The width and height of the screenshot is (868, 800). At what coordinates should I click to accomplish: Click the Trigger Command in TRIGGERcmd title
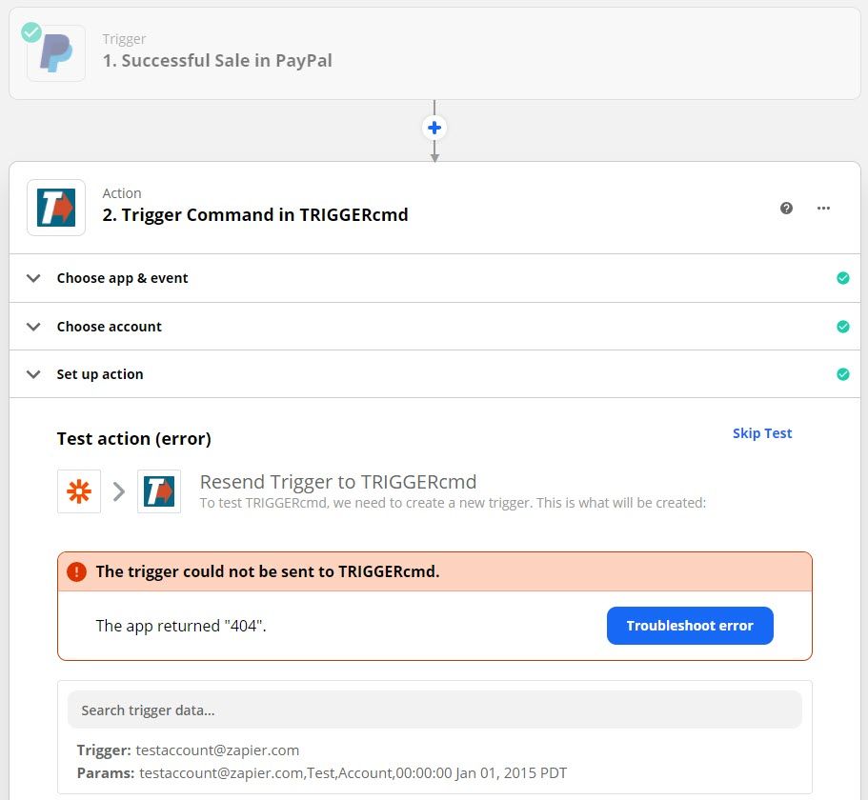coord(255,214)
